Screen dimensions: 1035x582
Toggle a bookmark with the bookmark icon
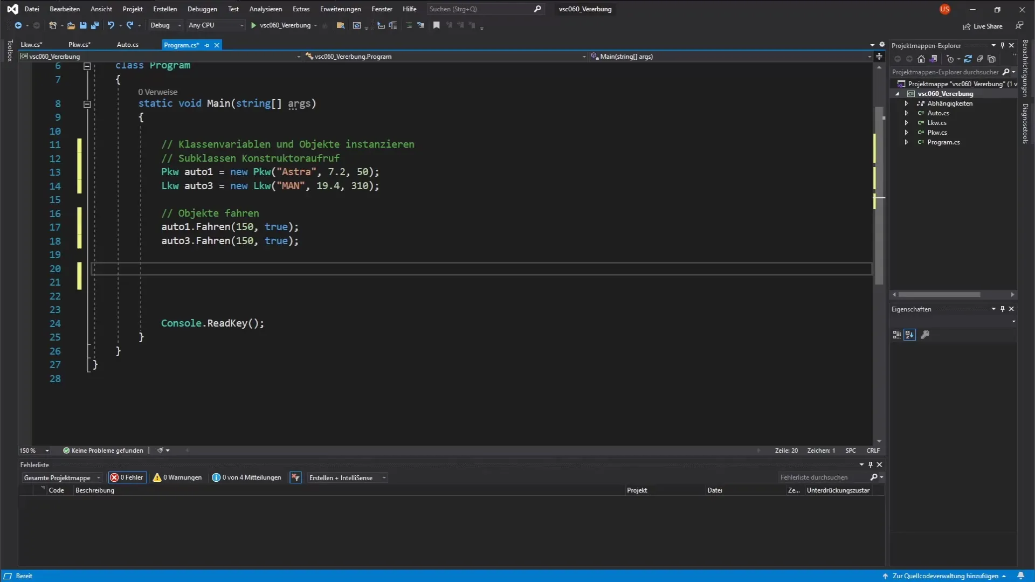[x=437, y=25]
